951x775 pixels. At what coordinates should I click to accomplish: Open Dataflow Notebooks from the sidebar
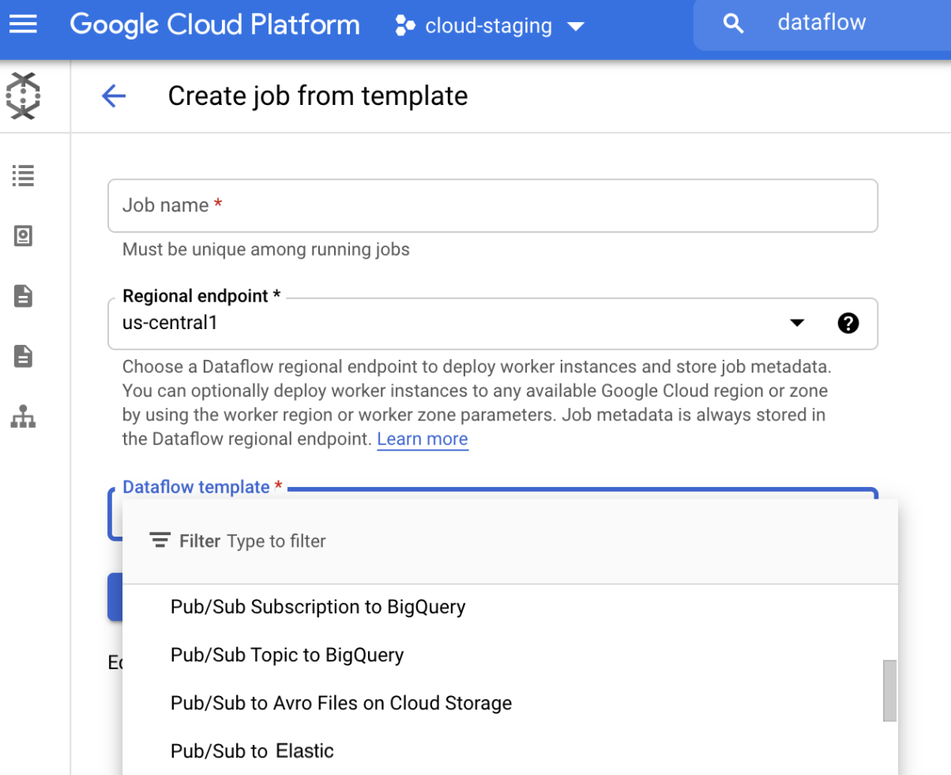(23, 235)
